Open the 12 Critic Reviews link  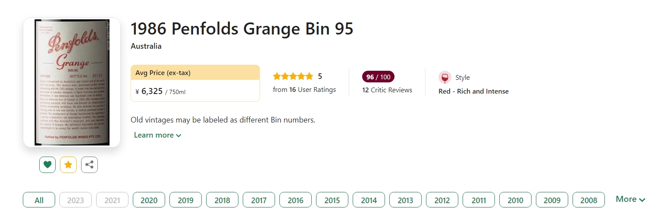(387, 90)
